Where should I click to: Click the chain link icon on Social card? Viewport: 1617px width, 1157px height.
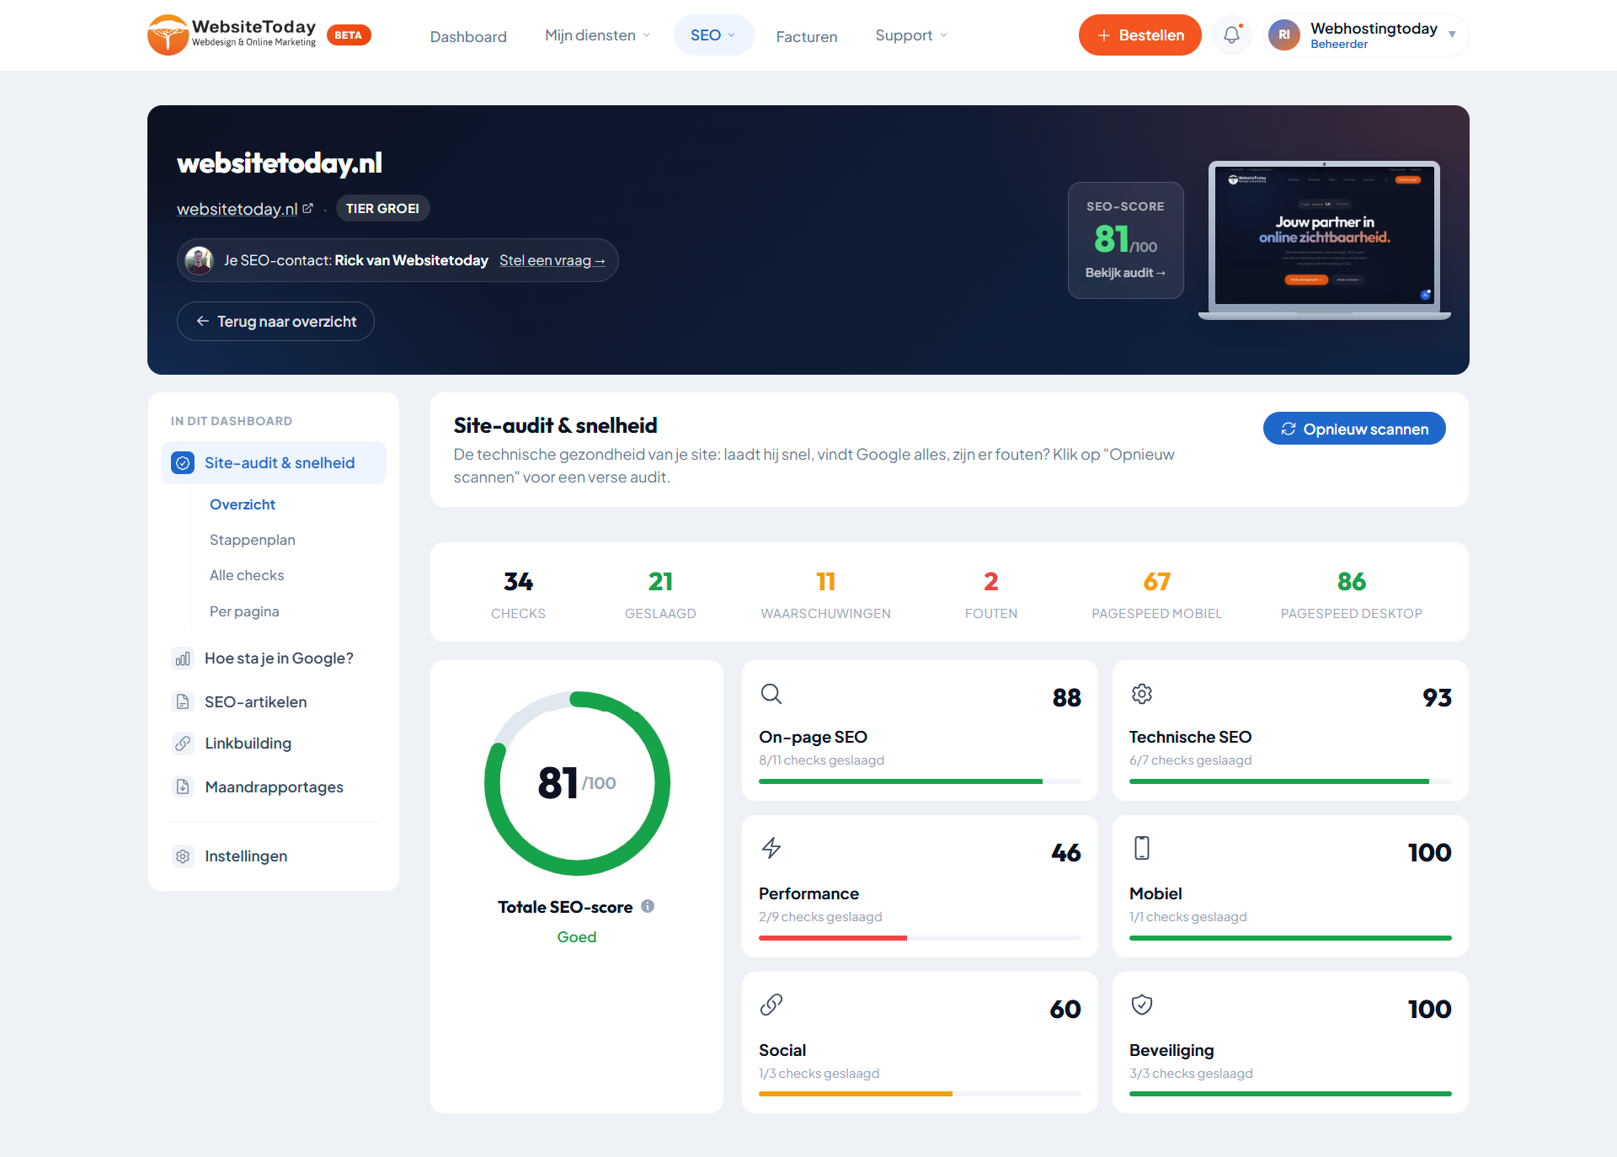click(x=771, y=1005)
